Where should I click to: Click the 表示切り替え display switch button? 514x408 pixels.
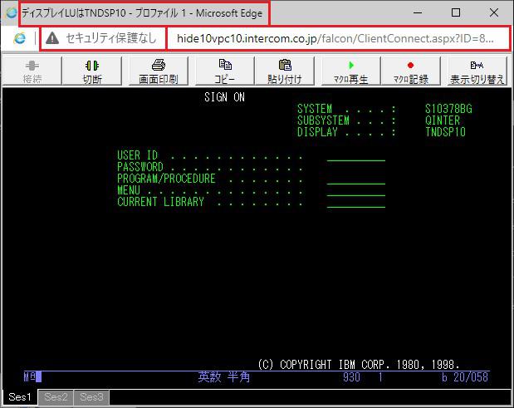(x=477, y=71)
